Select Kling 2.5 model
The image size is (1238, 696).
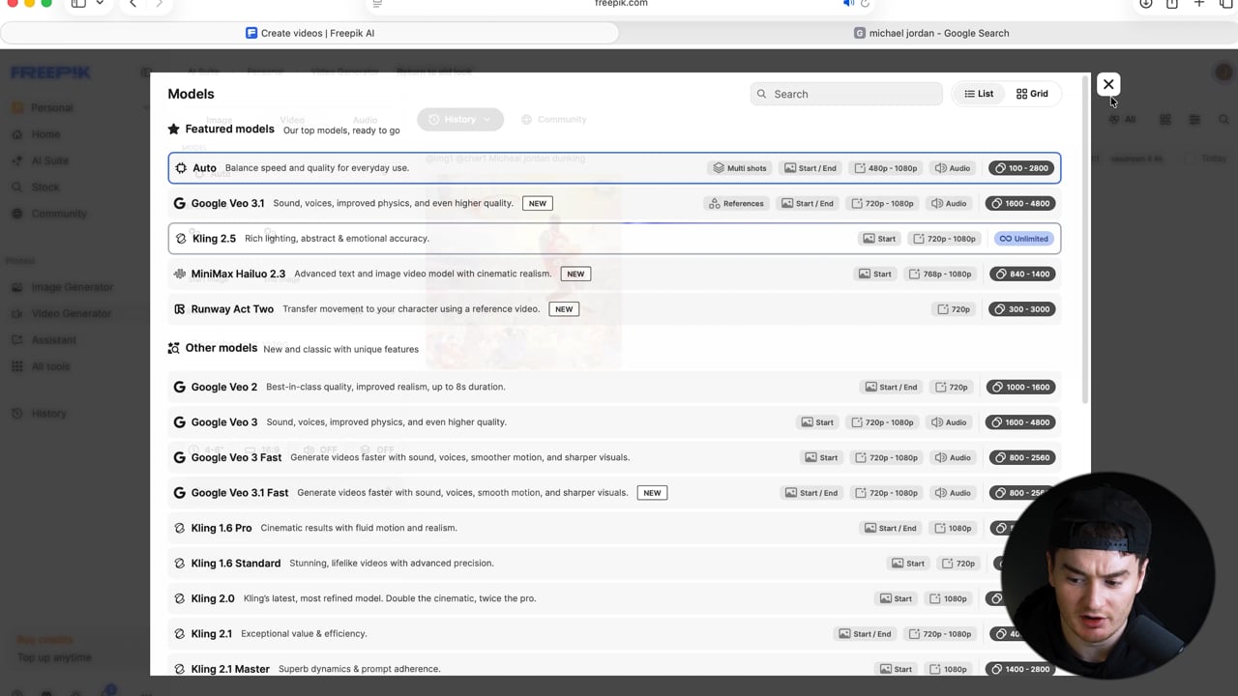[614, 239]
